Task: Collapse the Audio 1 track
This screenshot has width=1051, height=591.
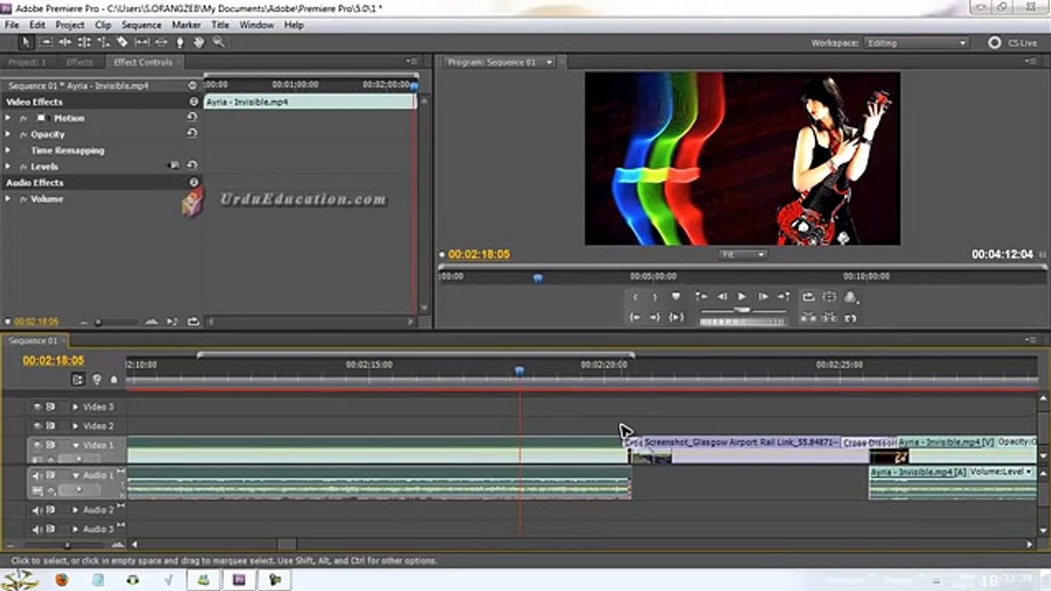Action: coord(76,476)
